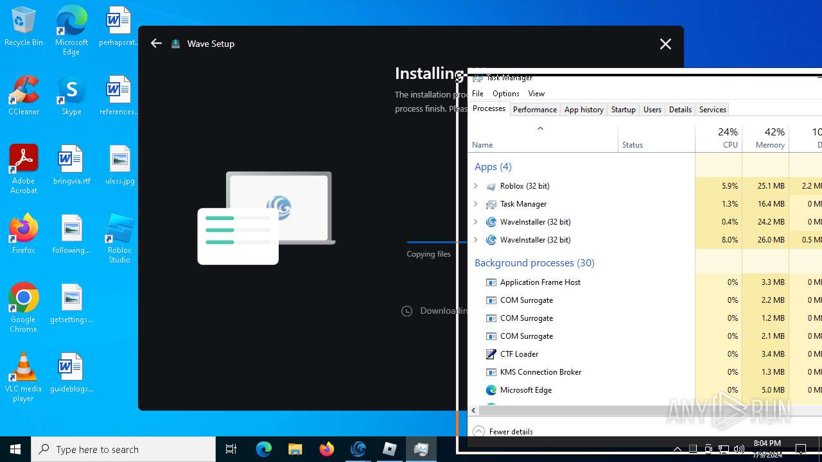Open Roblox Studio desktop shortcut

pyautogui.click(x=119, y=239)
